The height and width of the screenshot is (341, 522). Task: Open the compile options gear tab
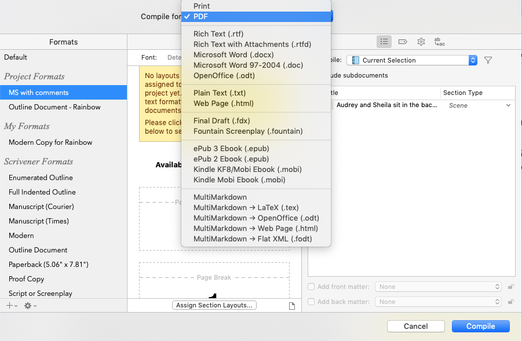[x=421, y=42]
